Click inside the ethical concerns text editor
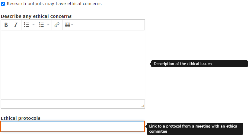This screenshot has height=136, width=249. click(73, 65)
